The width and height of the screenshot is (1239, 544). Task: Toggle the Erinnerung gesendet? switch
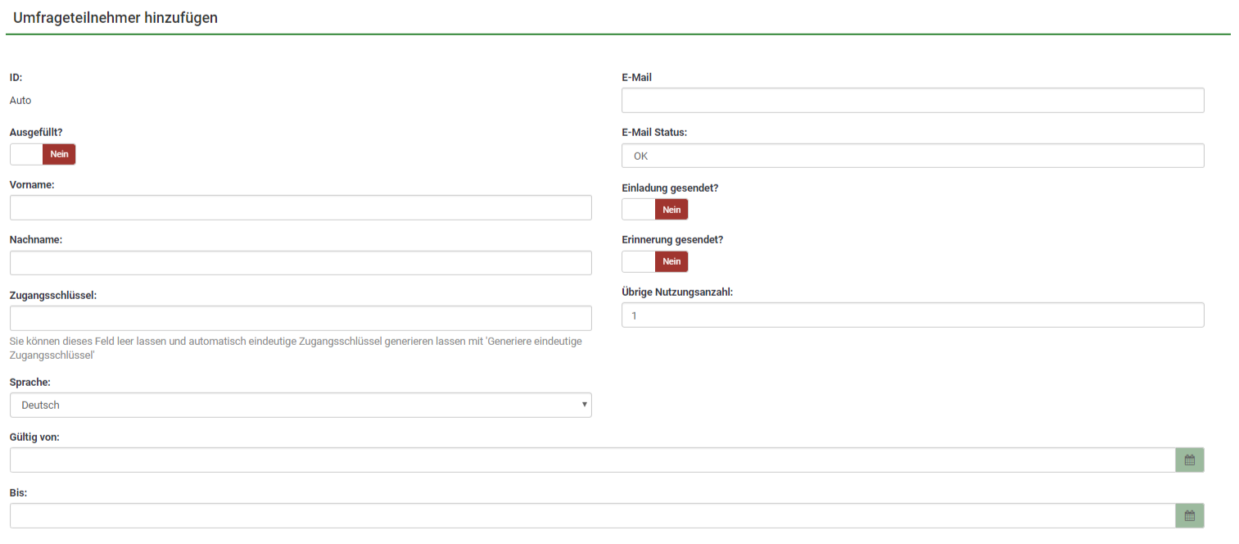click(654, 261)
